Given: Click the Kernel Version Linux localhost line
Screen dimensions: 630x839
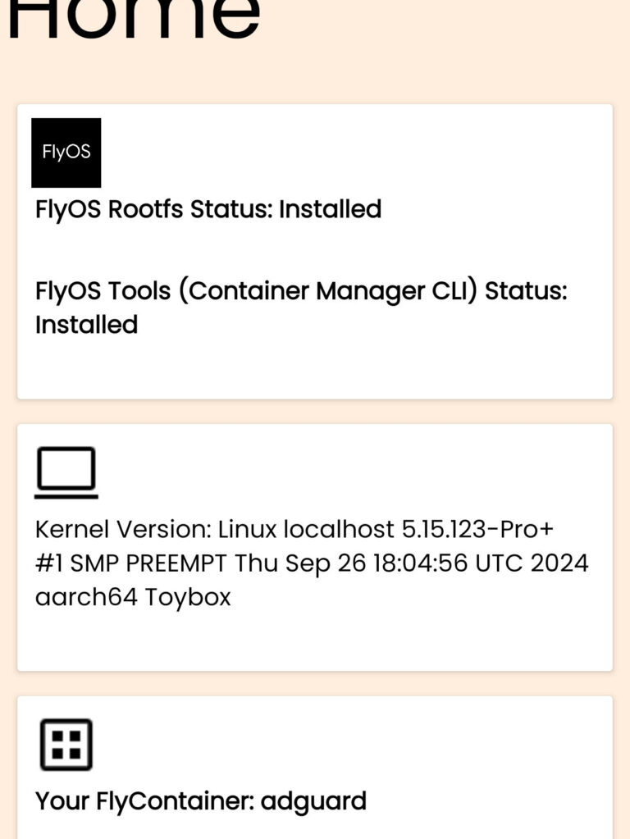Looking at the screenshot, I should tap(294, 530).
